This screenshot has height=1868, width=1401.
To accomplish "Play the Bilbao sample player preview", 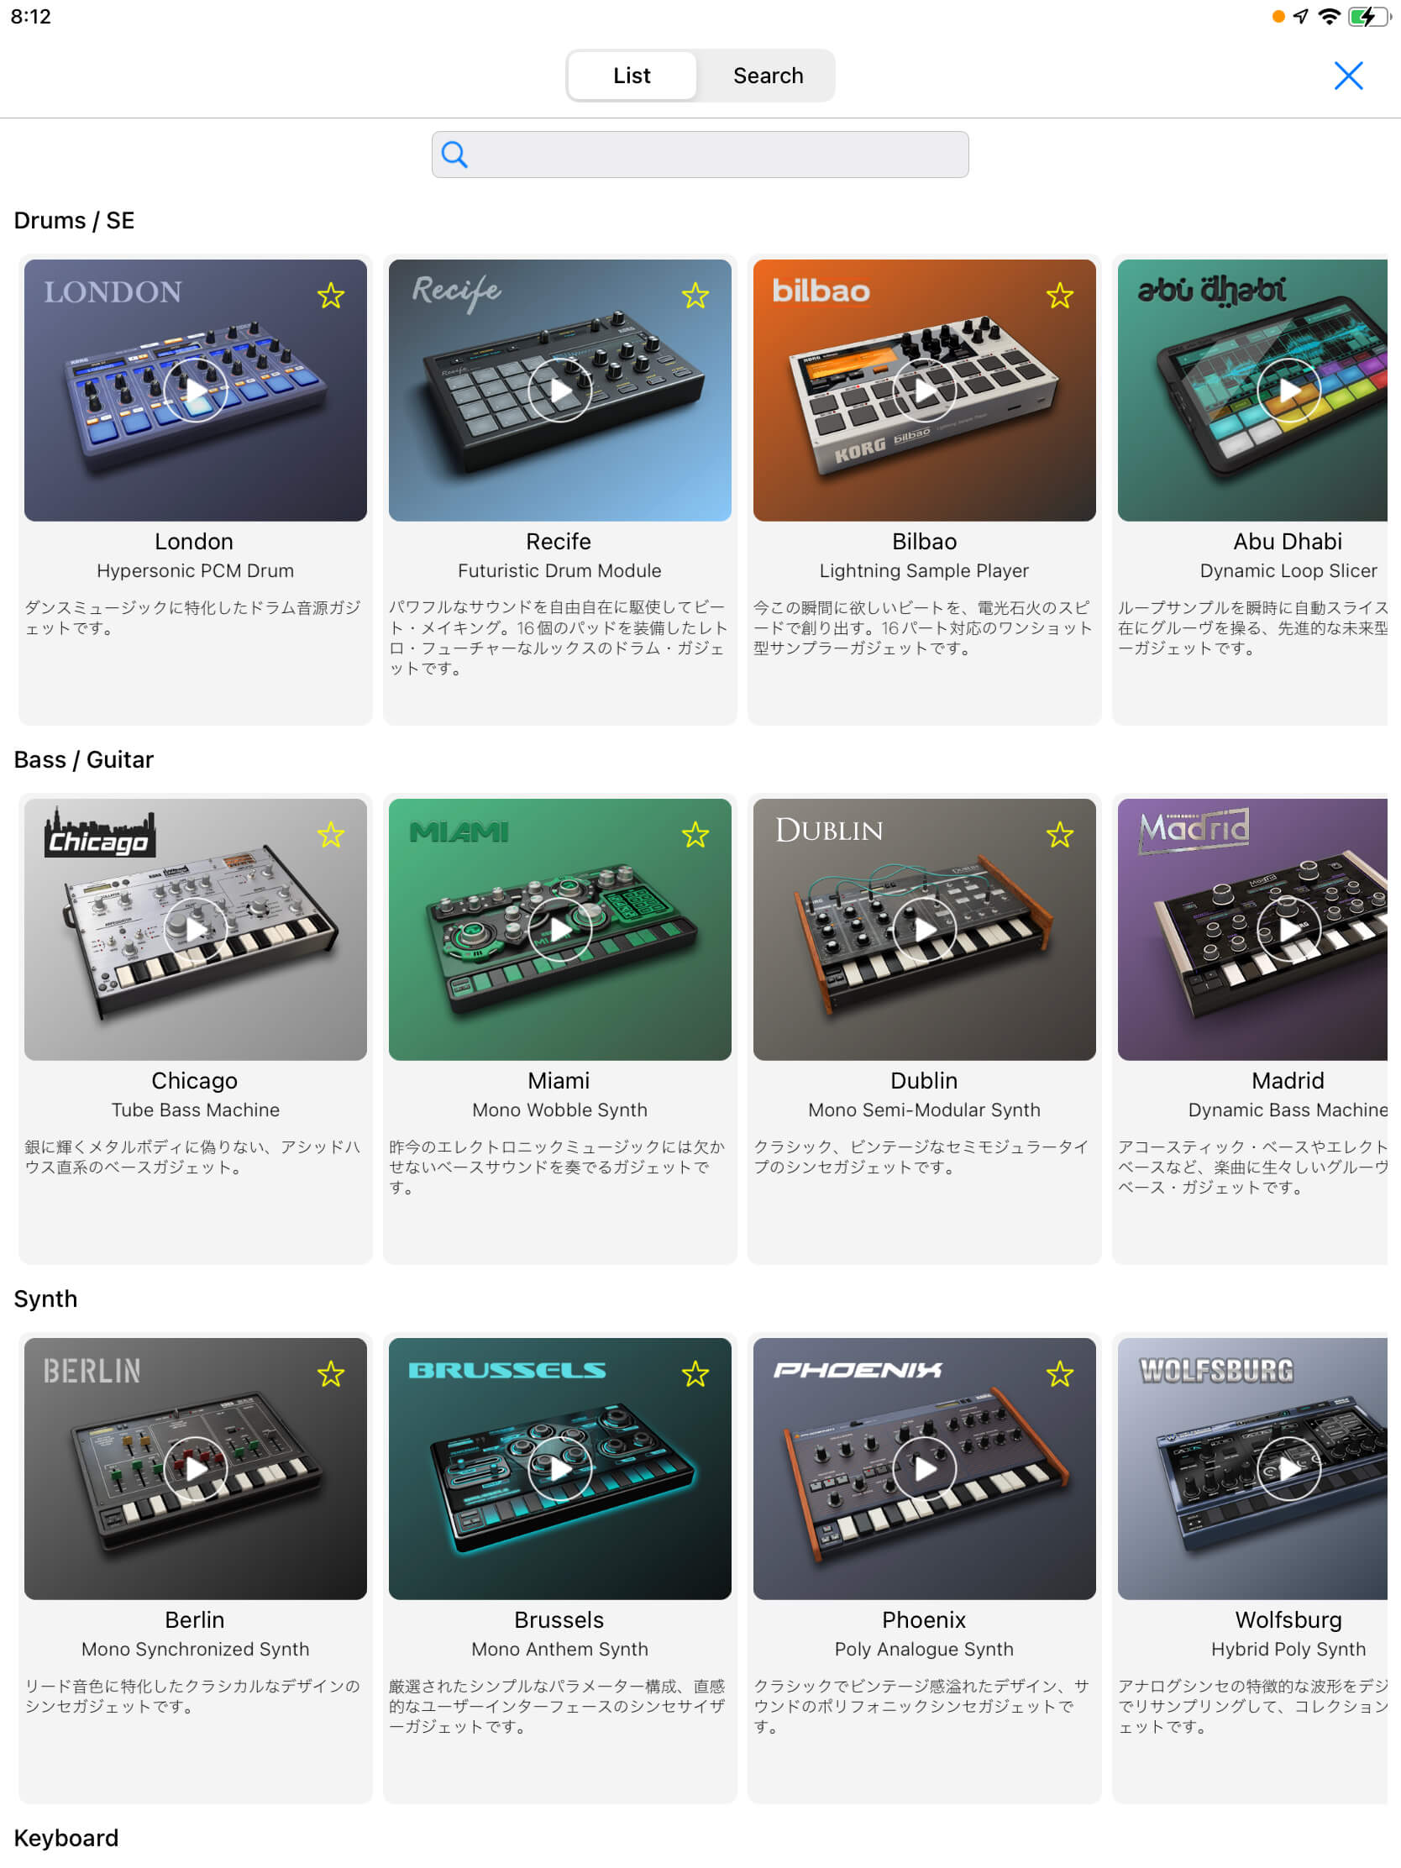I will click(x=925, y=391).
